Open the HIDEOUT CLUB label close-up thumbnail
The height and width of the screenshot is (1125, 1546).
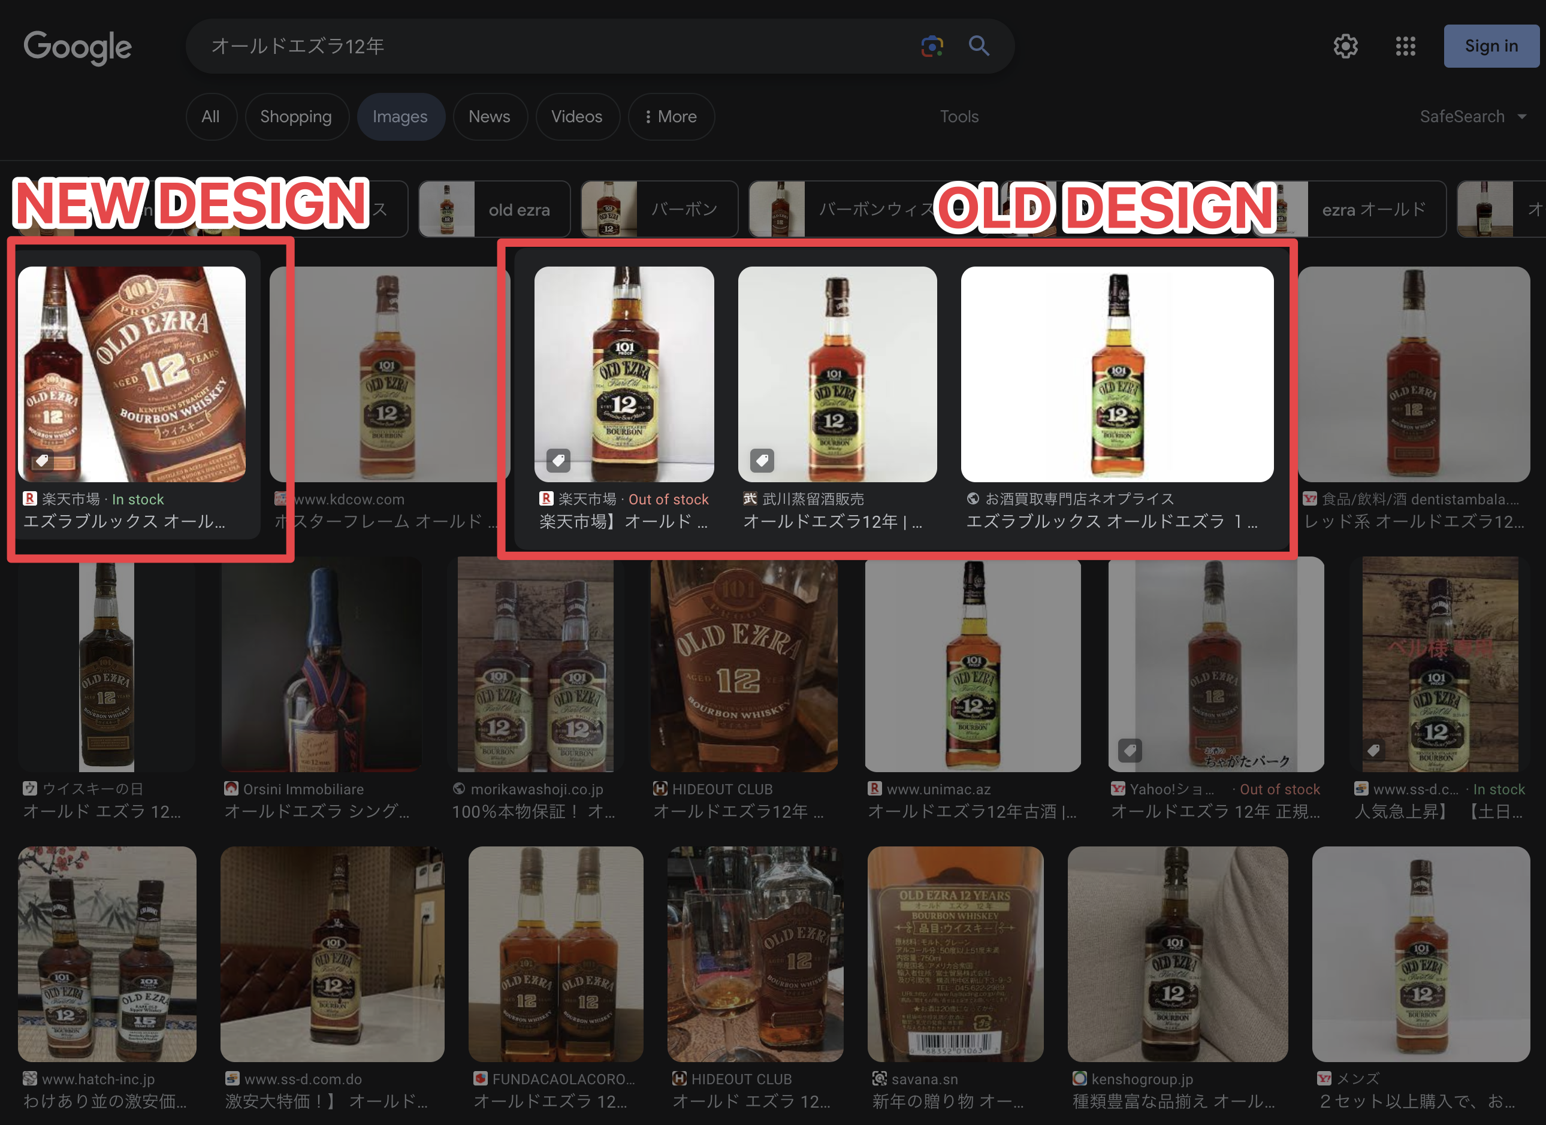[744, 665]
